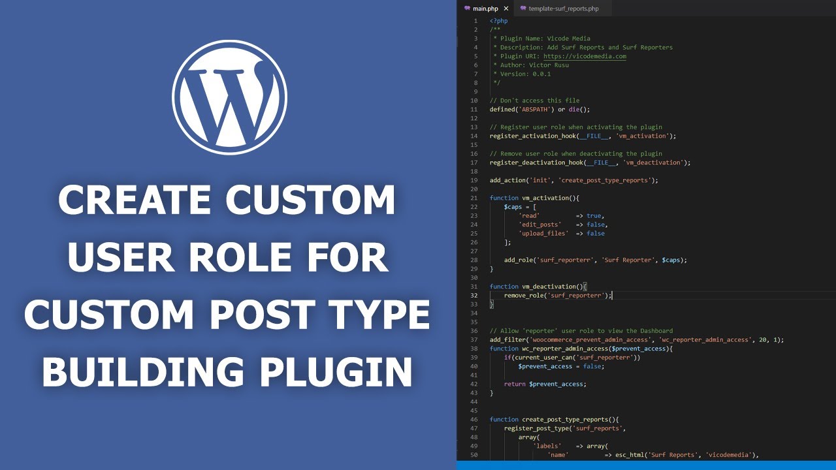Click the add_role('surf_reporterr', ...) line
The width and height of the screenshot is (836, 470).
pos(596,260)
